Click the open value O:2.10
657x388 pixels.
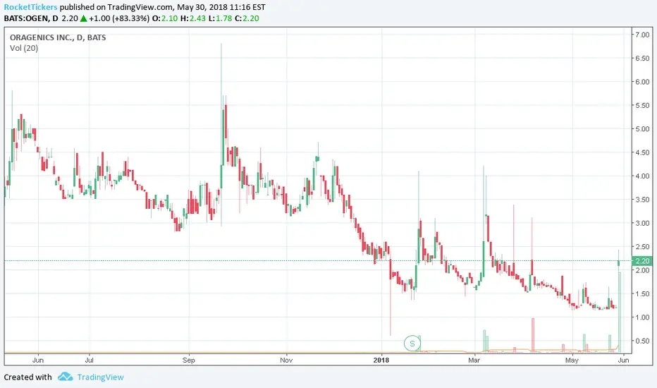(165, 18)
